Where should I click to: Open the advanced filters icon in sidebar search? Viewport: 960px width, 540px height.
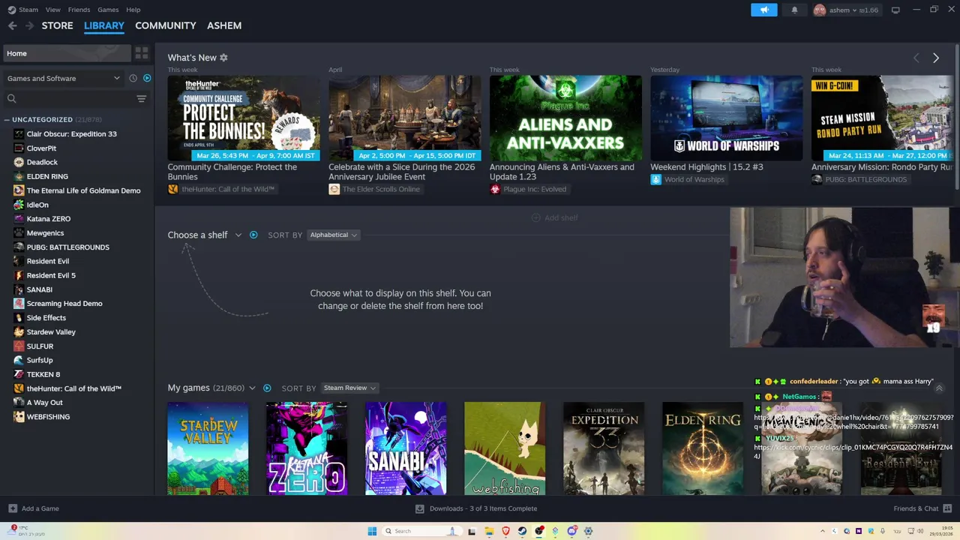141,98
